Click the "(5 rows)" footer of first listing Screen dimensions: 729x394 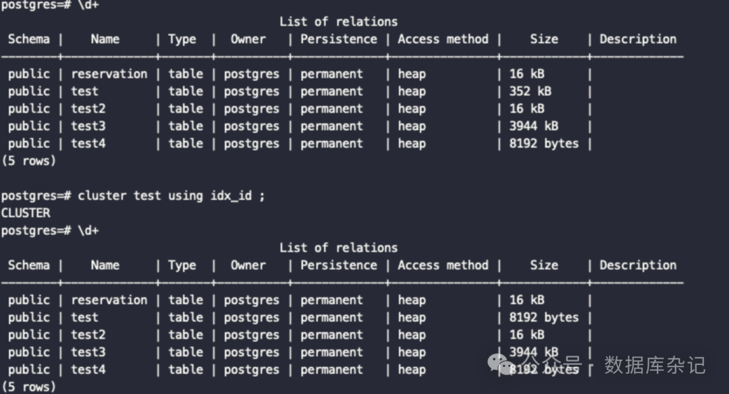[29, 161]
